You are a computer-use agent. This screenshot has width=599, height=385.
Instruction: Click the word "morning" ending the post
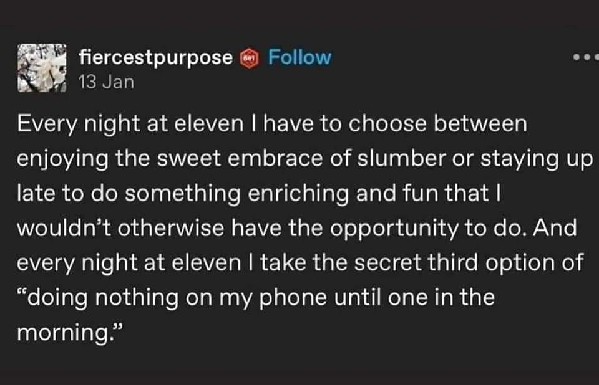[x=66, y=332]
